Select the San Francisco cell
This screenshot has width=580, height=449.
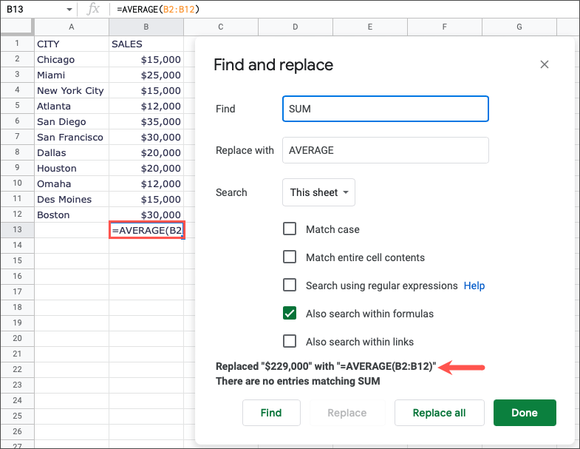(x=72, y=137)
